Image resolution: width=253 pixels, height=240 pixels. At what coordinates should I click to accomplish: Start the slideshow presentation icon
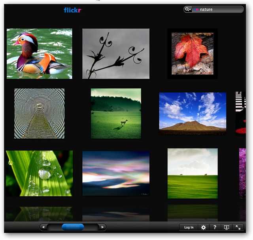point(227,227)
